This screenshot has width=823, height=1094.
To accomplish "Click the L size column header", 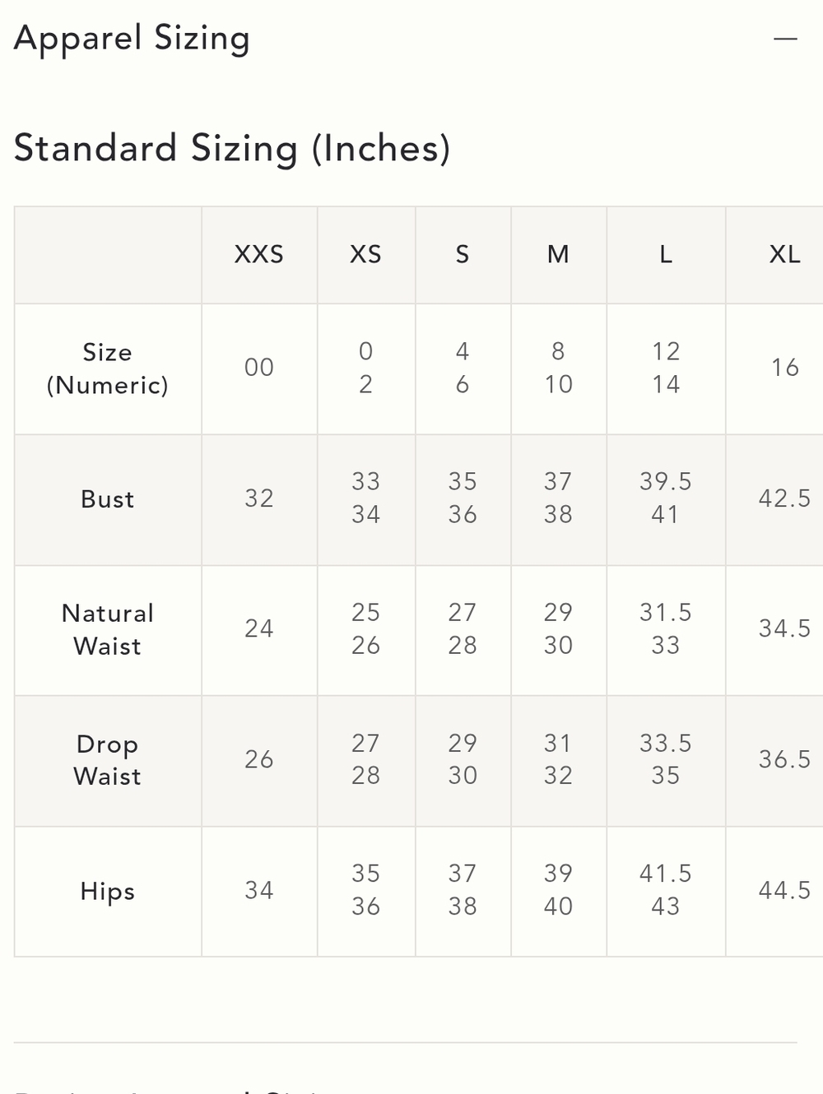I will coord(666,254).
